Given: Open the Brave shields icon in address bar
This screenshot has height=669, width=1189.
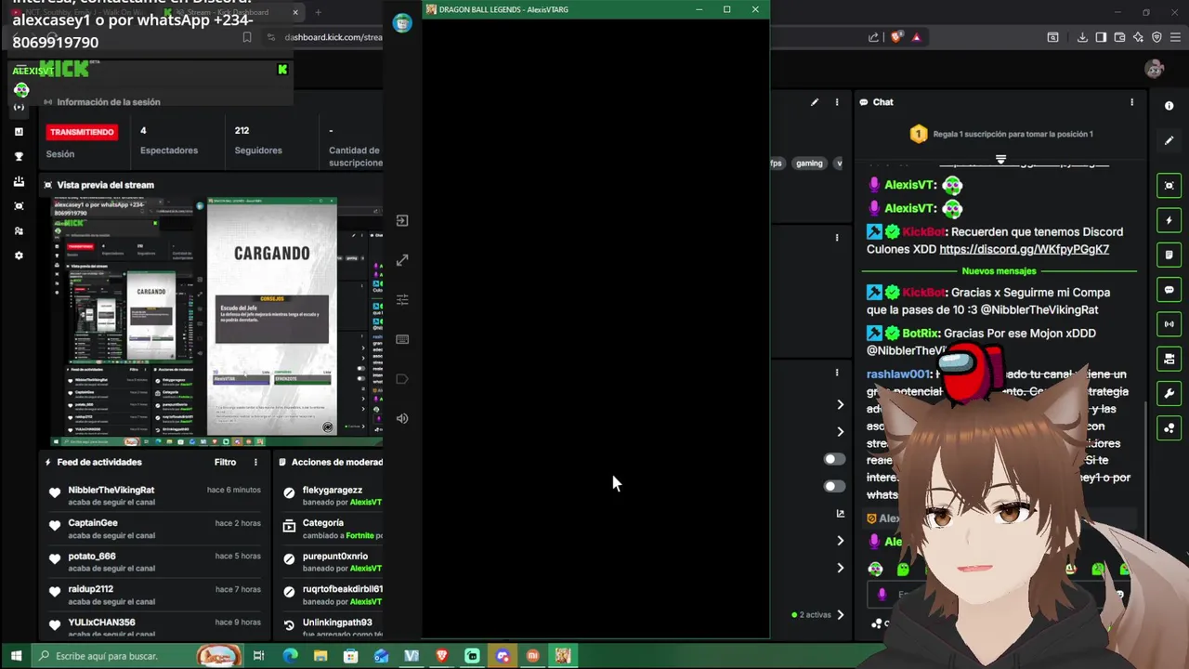Looking at the screenshot, I should 895,37.
